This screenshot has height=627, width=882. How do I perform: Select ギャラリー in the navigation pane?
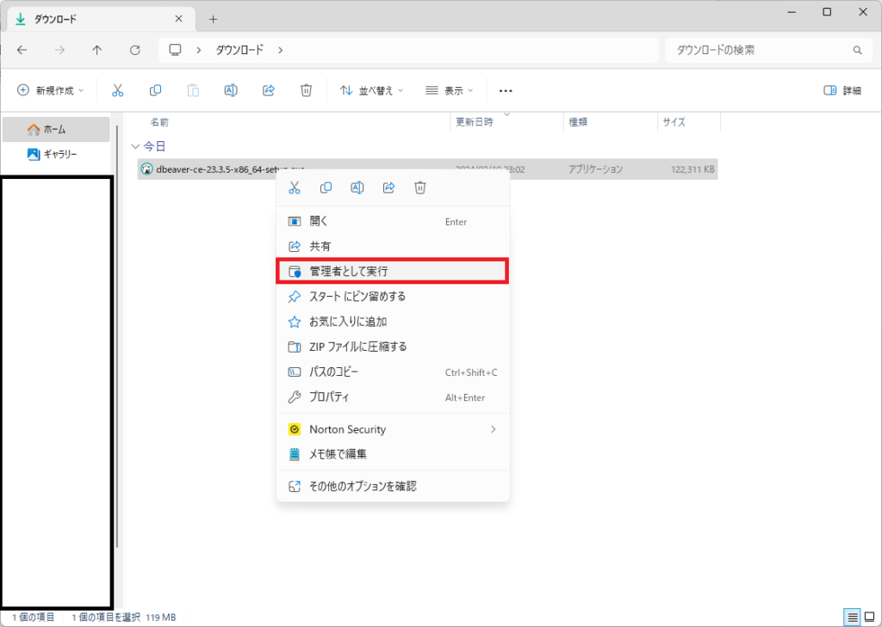tap(56, 154)
